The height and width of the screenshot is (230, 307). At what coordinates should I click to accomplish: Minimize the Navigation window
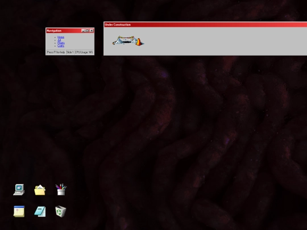[83, 31]
